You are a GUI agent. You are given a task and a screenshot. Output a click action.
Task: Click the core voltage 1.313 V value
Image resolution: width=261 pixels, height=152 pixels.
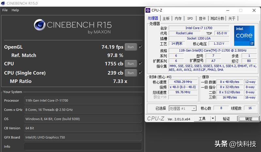click(x=219, y=44)
